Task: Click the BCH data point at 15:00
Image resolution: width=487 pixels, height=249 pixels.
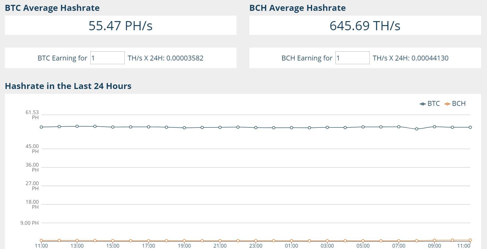Action: point(113,241)
